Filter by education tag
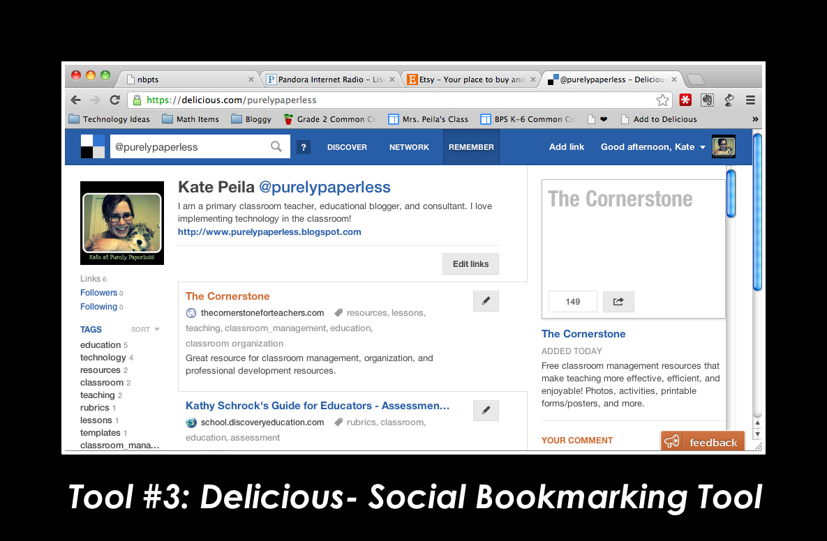 pyautogui.click(x=100, y=345)
